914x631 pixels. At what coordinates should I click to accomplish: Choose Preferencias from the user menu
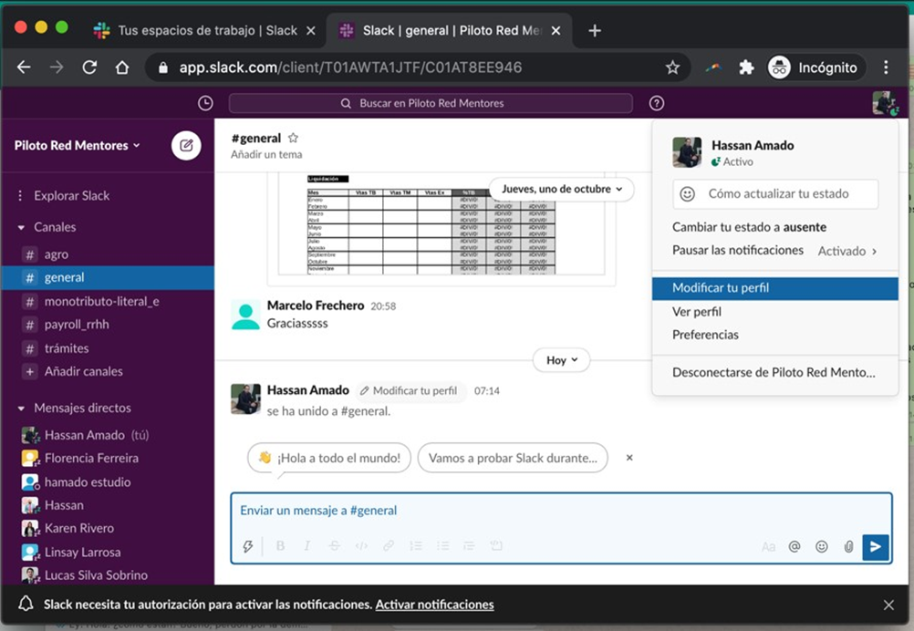[705, 335]
